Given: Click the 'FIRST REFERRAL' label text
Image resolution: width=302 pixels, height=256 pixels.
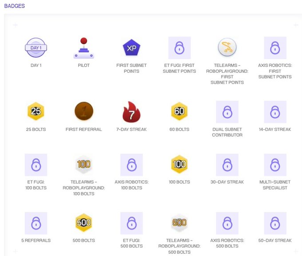Looking at the screenshot, I should point(84,130).
